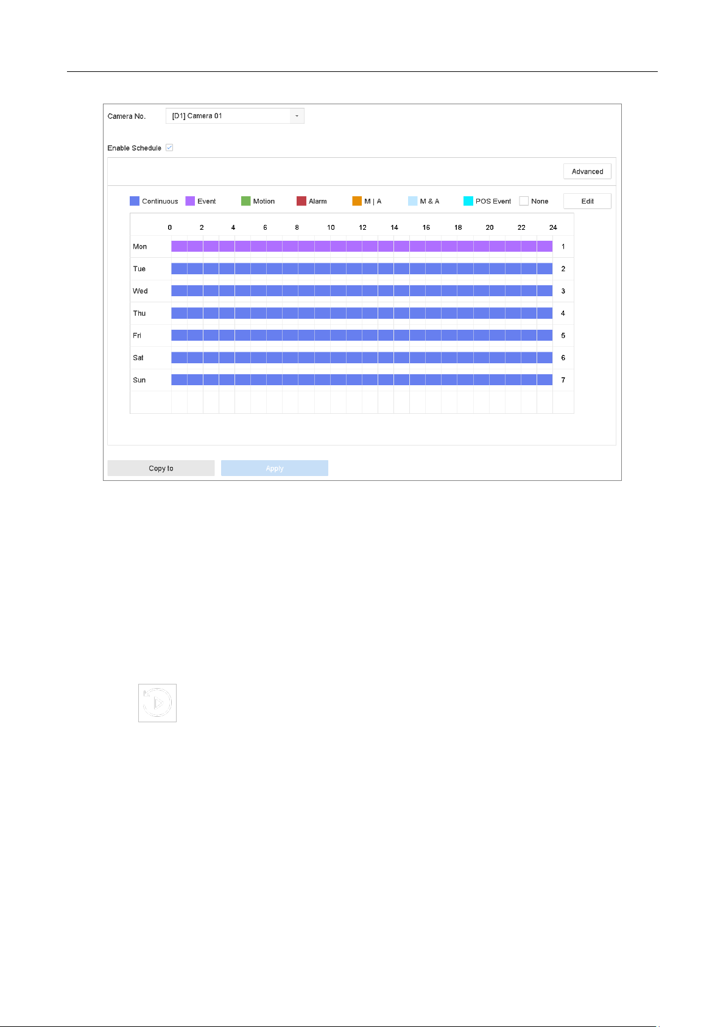Click the playback icon below the panel
Screen dimensions: 726x1027
157,703
